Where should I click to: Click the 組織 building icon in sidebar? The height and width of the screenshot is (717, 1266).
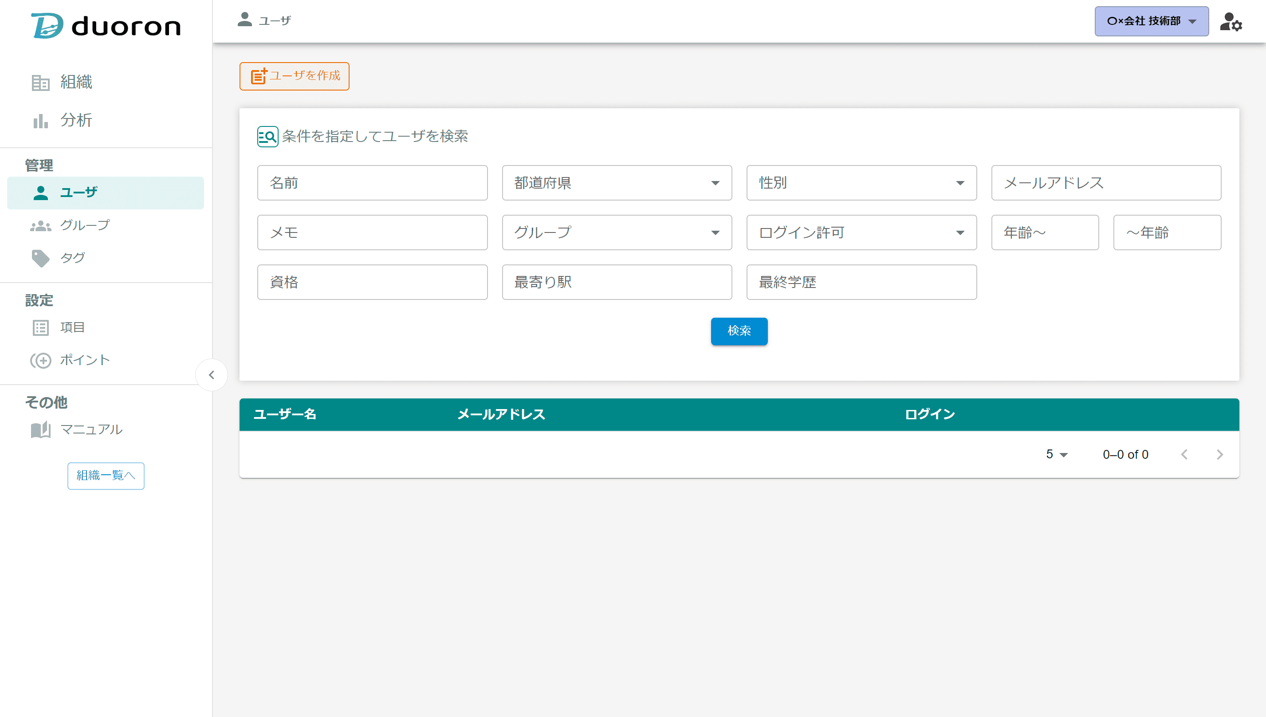click(40, 83)
